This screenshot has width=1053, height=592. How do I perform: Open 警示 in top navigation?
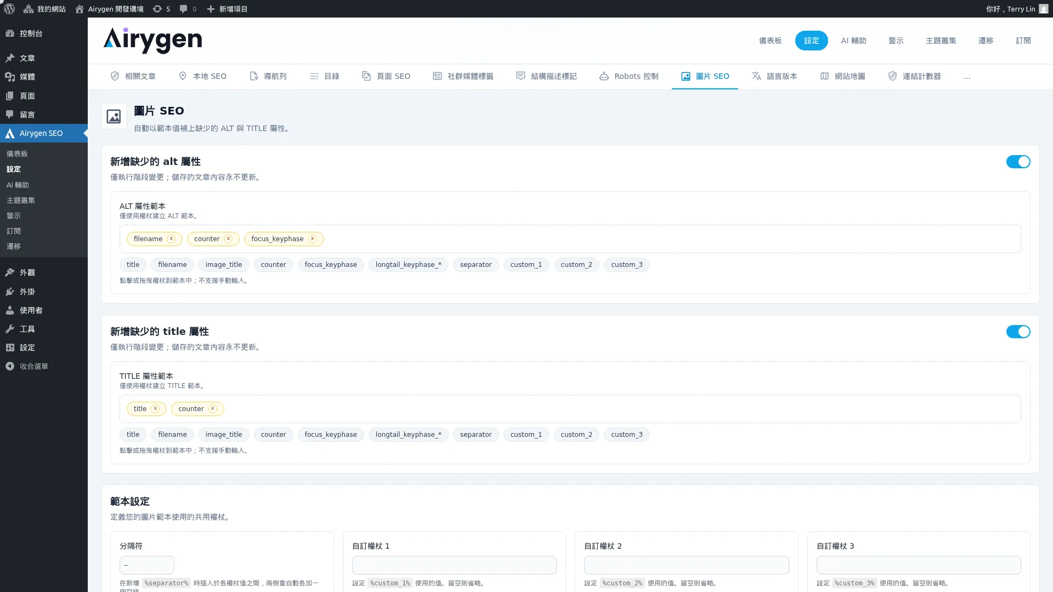pyautogui.click(x=896, y=41)
